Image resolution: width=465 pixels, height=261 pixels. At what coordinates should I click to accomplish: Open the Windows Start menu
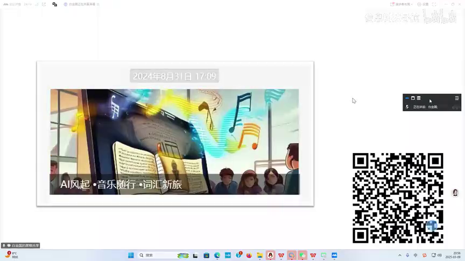pos(131,256)
